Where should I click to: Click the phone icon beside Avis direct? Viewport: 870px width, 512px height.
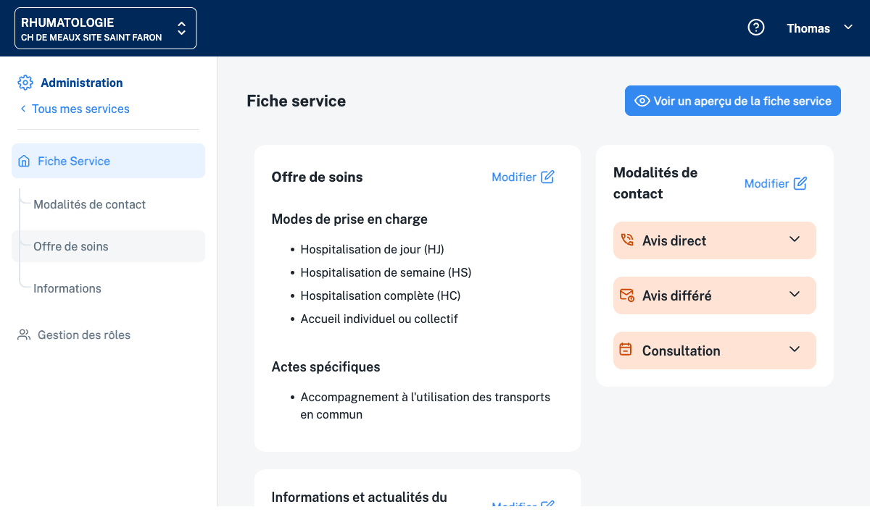pos(626,240)
